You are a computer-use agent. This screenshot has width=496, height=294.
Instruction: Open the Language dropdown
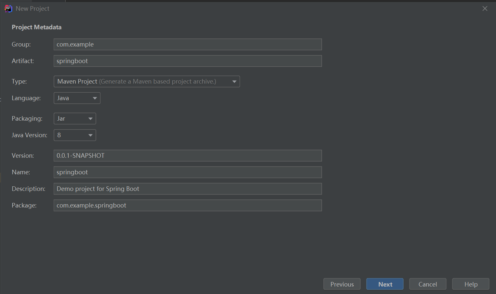(77, 98)
